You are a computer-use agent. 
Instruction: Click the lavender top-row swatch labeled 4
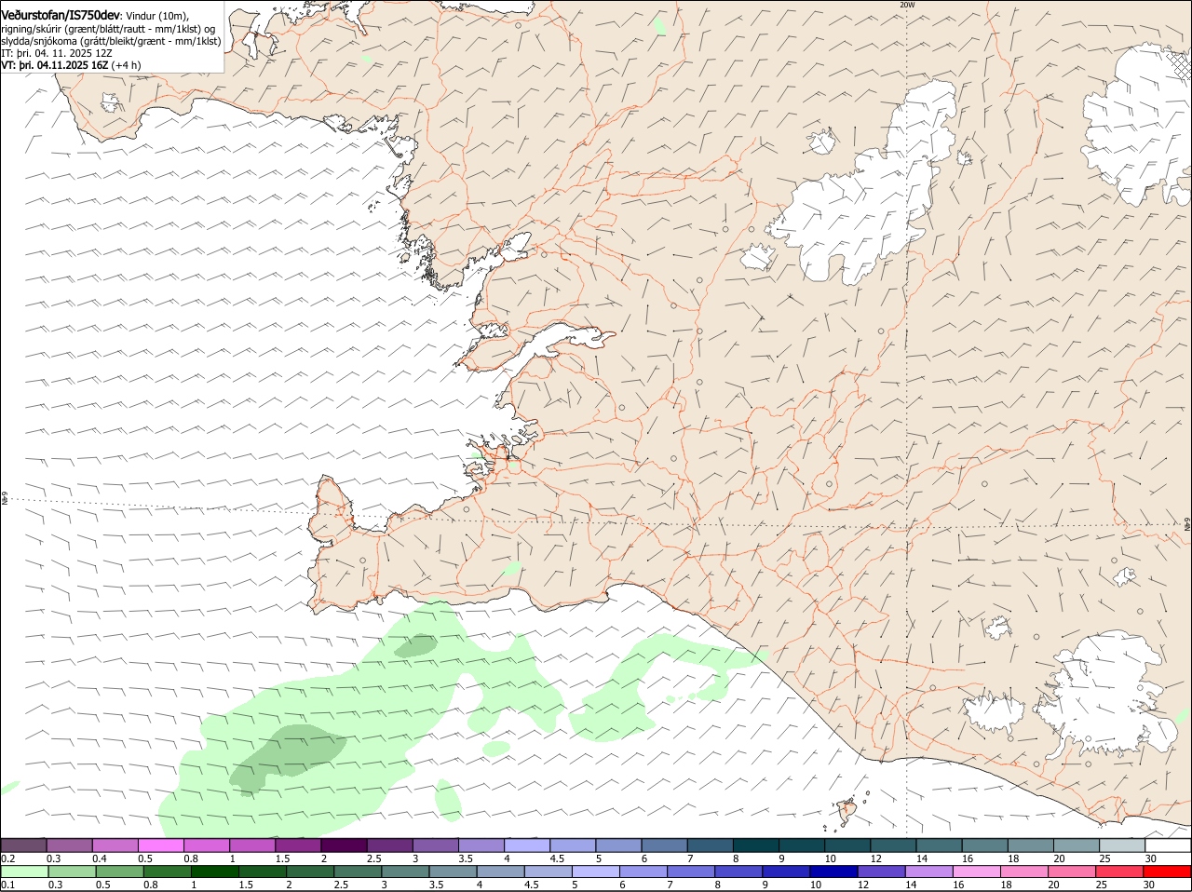(528, 845)
